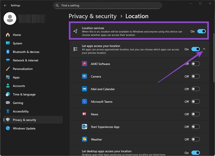Switch on News location toggle

196,114
